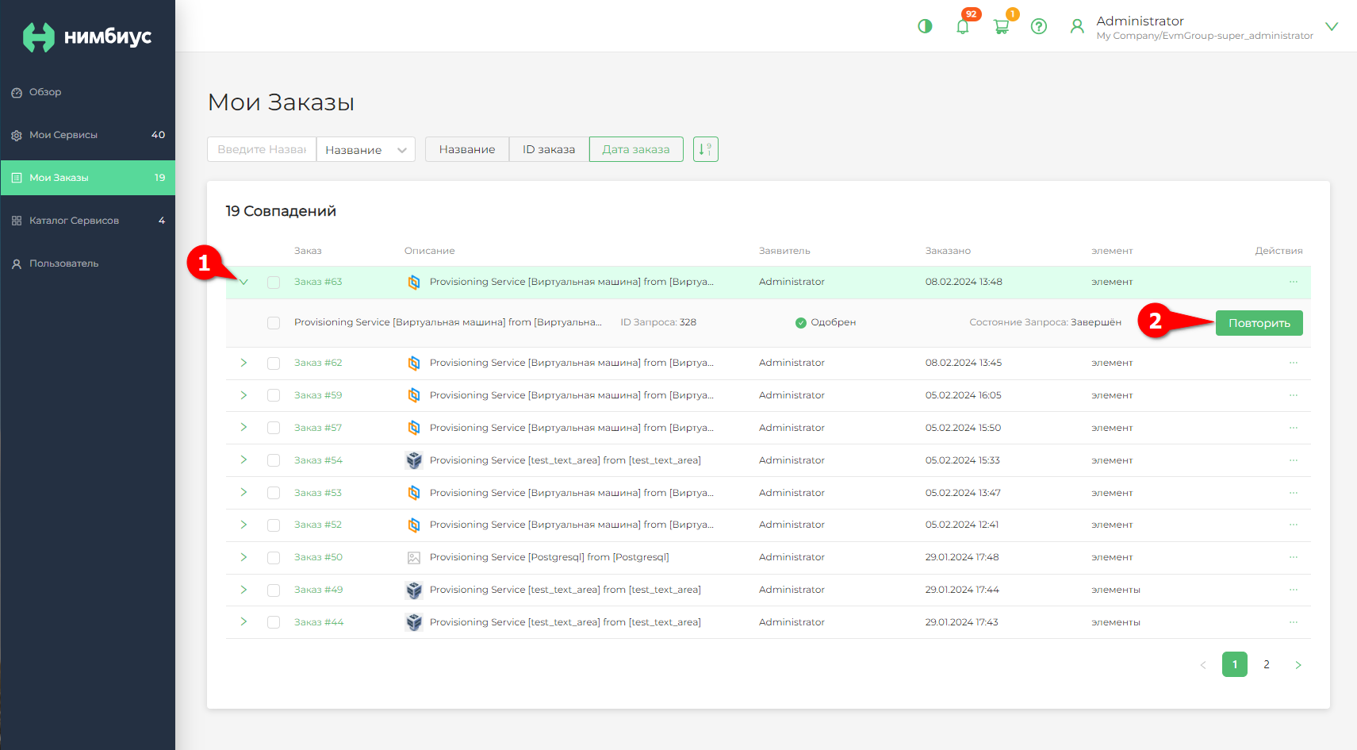Open Мои Сервисы in sidebar
This screenshot has height=750, width=1357.
click(x=87, y=135)
